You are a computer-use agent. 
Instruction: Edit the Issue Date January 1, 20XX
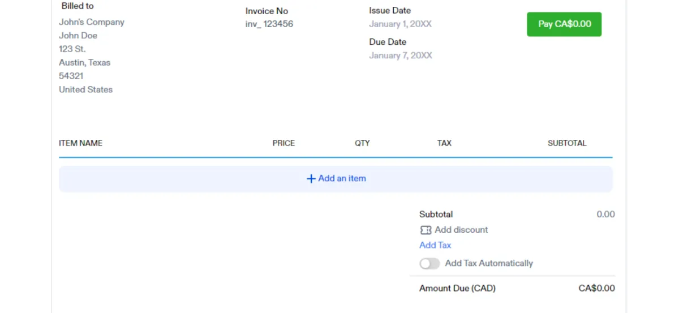(401, 24)
